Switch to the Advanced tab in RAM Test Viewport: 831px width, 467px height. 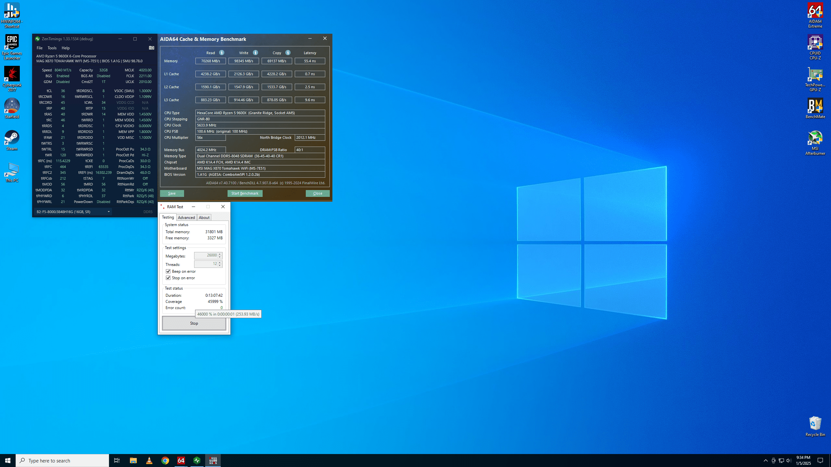186,218
